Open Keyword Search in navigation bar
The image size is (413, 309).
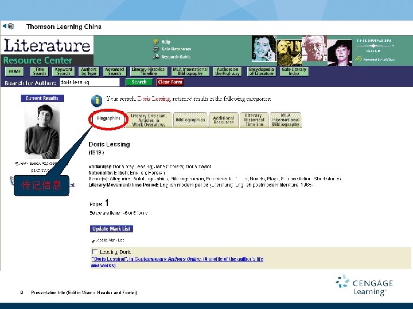click(x=64, y=71)
